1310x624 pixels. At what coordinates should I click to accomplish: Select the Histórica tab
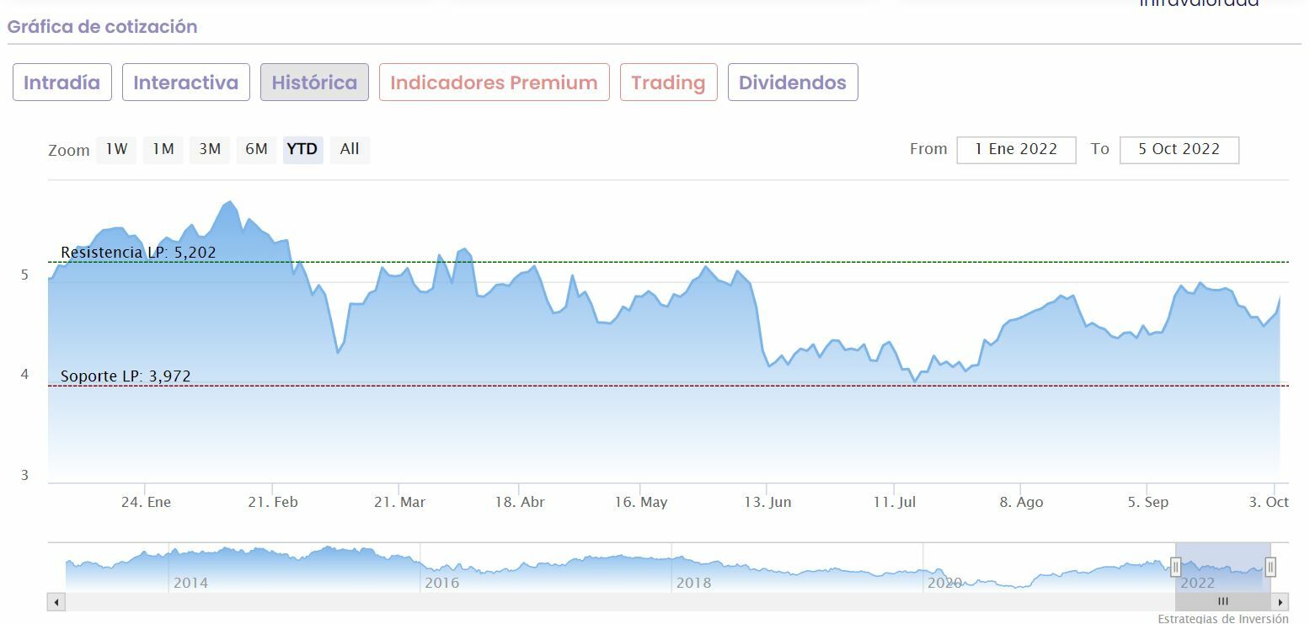314,83
